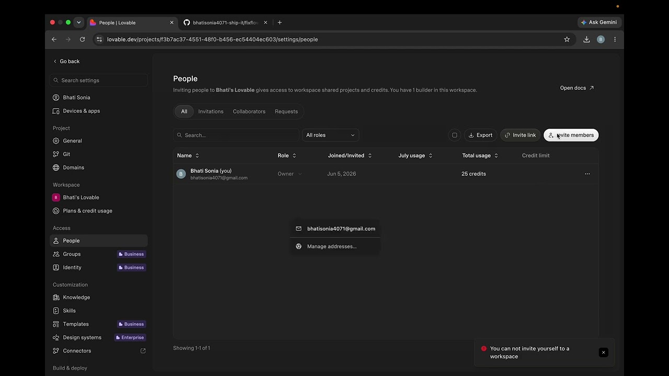
Task: Focus the people Search field
Action: click(236, 135)
